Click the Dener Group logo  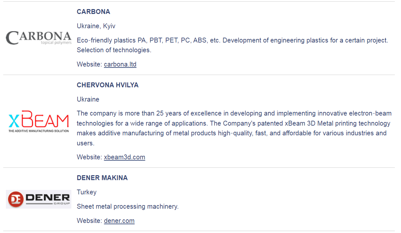click(39, 199)
